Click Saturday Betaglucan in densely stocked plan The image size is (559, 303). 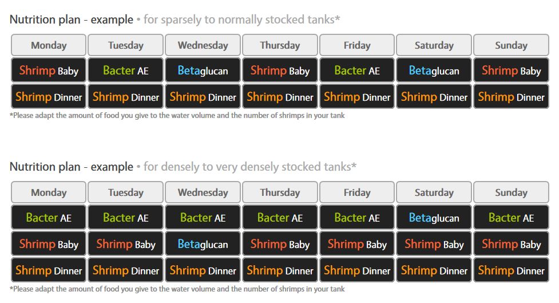434,218
